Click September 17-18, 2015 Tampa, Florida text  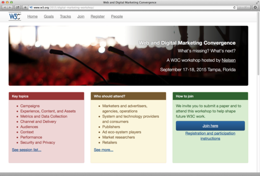pos(198,70)
